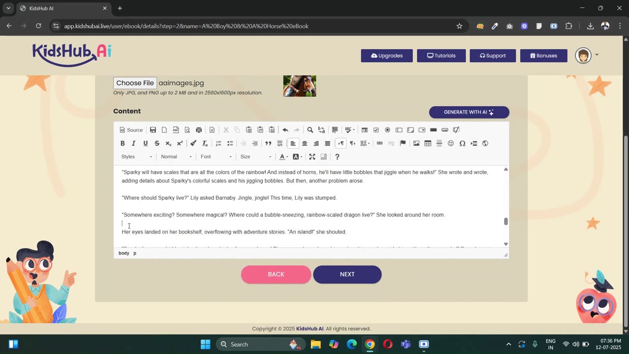Click the Copy Formatting paintbrush icon
Screen dimensions: 629x354
pyautogui.click(x=193, y=143)
